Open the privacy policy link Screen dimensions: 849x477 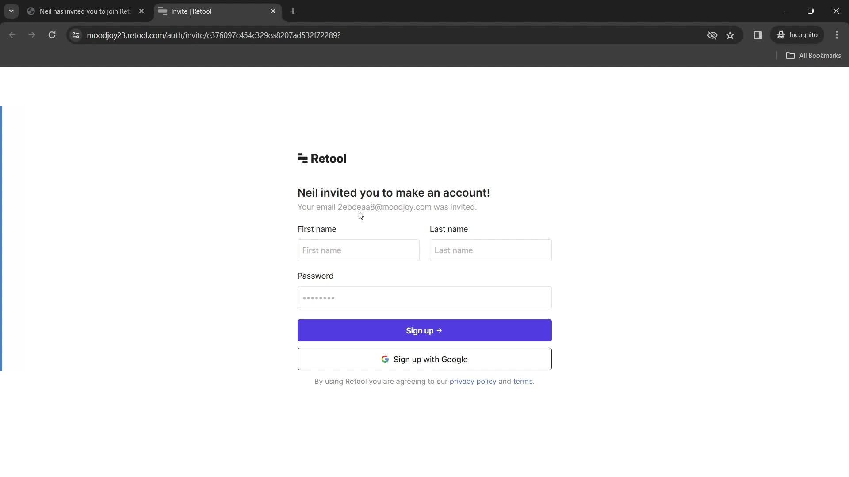tap(473, 381)
